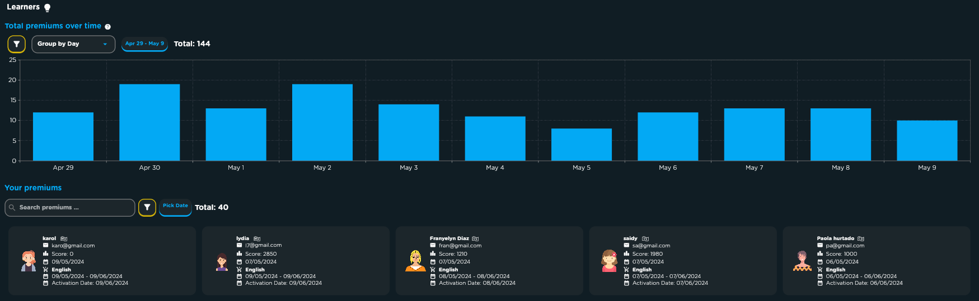Click the Your premiums heading
Image resolution: width=979 pixels, height=301 pixels.
[33, 188]
